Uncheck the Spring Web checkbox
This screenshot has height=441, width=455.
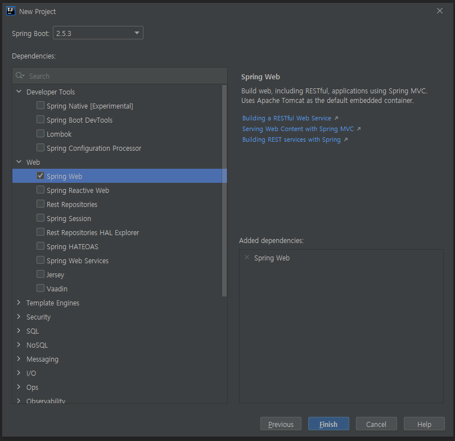pos(40,175)
